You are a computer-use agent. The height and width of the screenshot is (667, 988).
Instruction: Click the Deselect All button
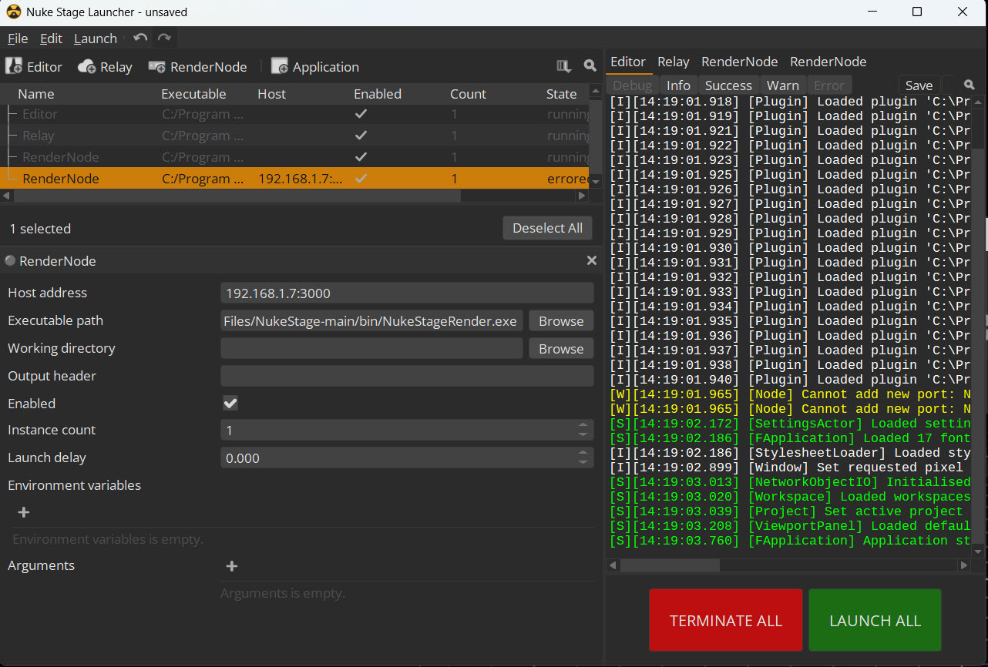[x=547, y=228]
